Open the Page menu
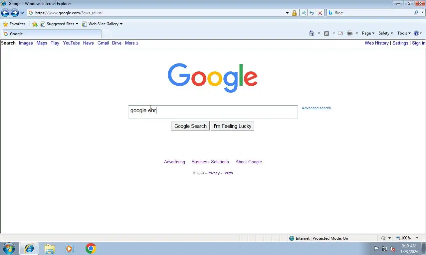The width and height of the screenshot is (426, 255). 368,33
